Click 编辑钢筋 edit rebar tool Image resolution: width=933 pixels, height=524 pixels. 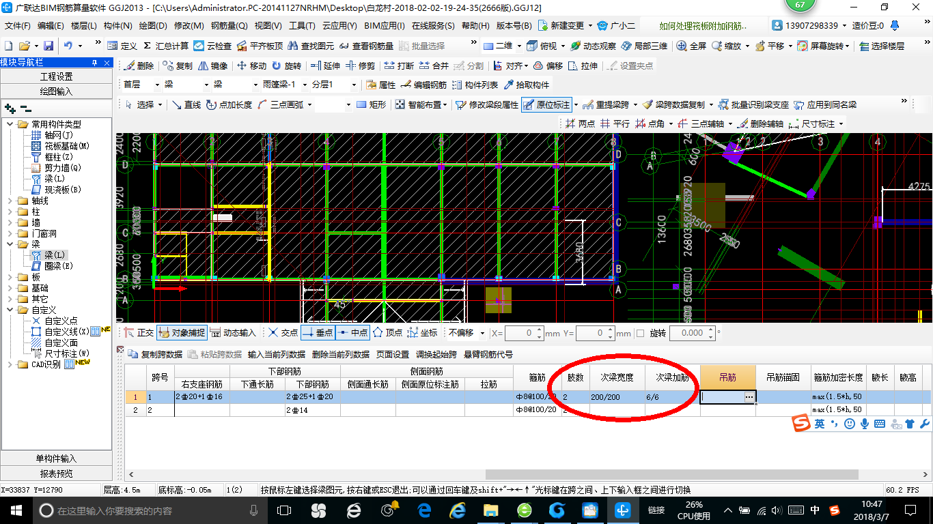pyautogui.click(x=423, y=85)
